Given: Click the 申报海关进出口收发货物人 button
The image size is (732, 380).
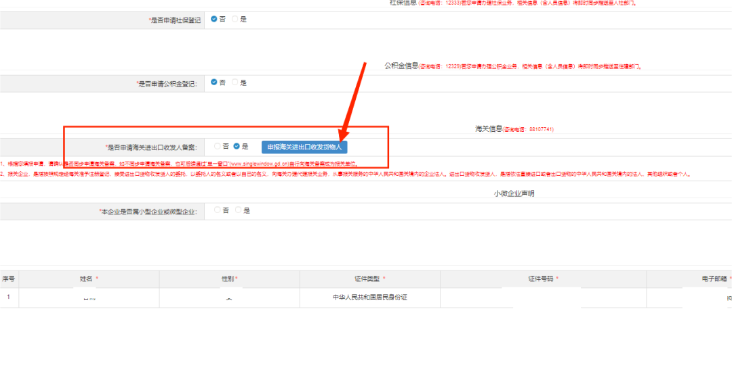Looking at the screenshot, I should (304, 147).
